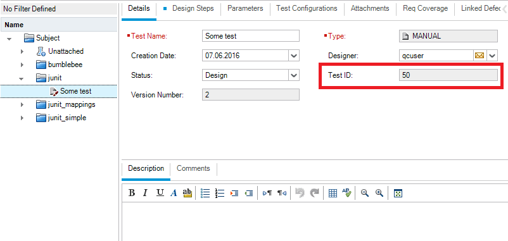Image resolution: width=508 pixels, height=241 pixels.
Task: Click the Type field showing MANUAL
Action: [x=448, y=36]
